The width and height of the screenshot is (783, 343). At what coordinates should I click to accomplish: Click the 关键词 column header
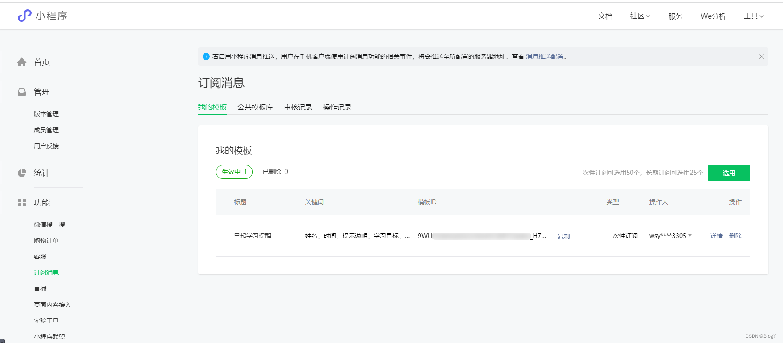(314, 202)
